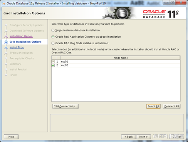
Task: Close the Oracle installer window
Action: [181, 2]
